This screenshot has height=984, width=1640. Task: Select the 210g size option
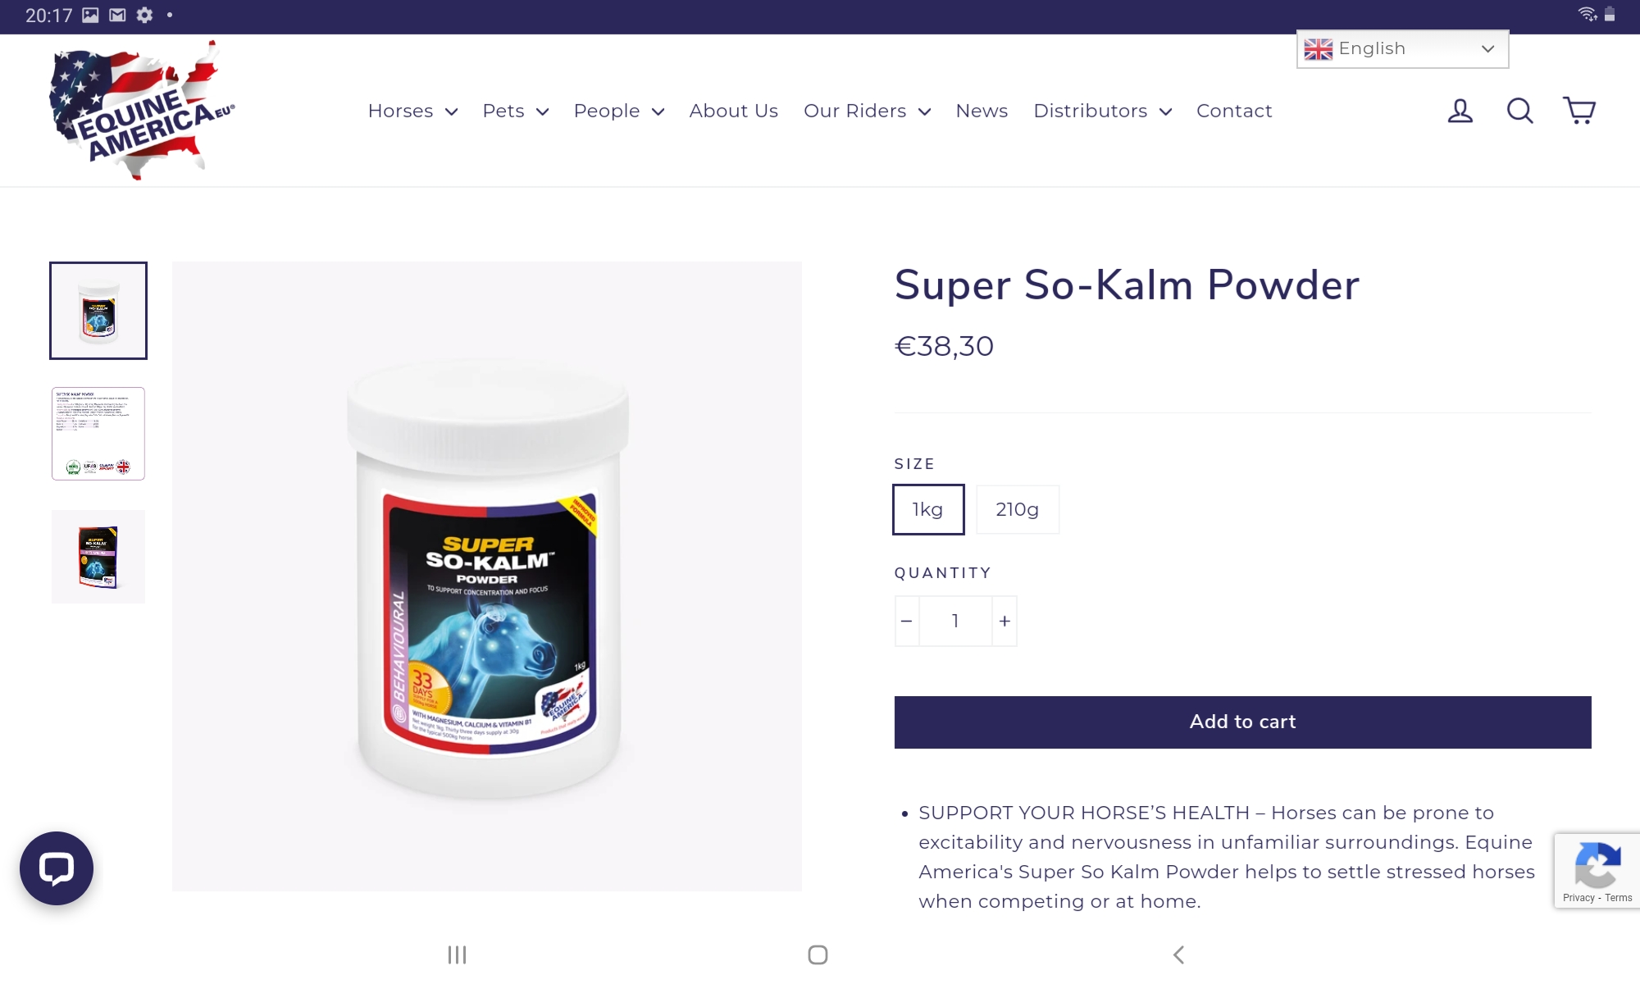1018,509
